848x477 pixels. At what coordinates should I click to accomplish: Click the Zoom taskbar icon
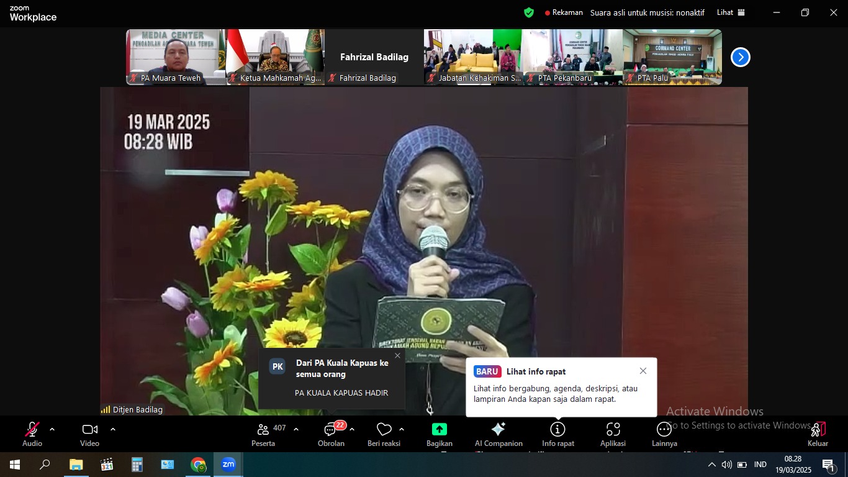[228, 465]
